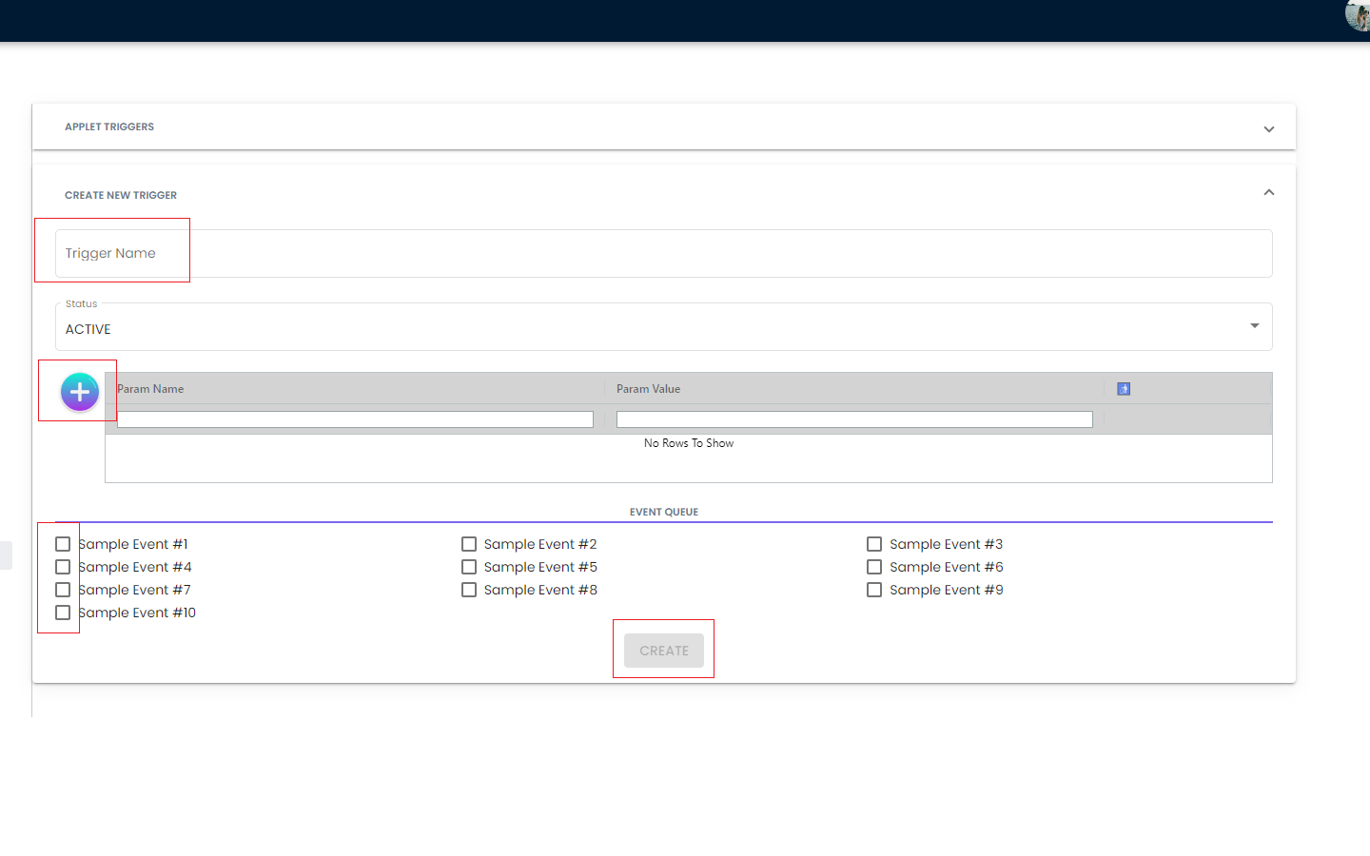Image resolution: width=1370 pixels, height=856 pixels.
Task: Check the Sample Event #1 checkbox
Action: (x=63, y=544)
